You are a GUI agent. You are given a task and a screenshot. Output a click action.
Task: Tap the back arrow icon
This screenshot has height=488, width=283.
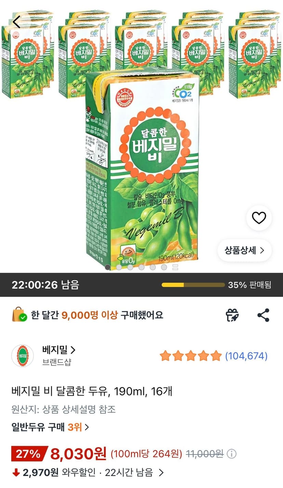[x=16, y=22]
